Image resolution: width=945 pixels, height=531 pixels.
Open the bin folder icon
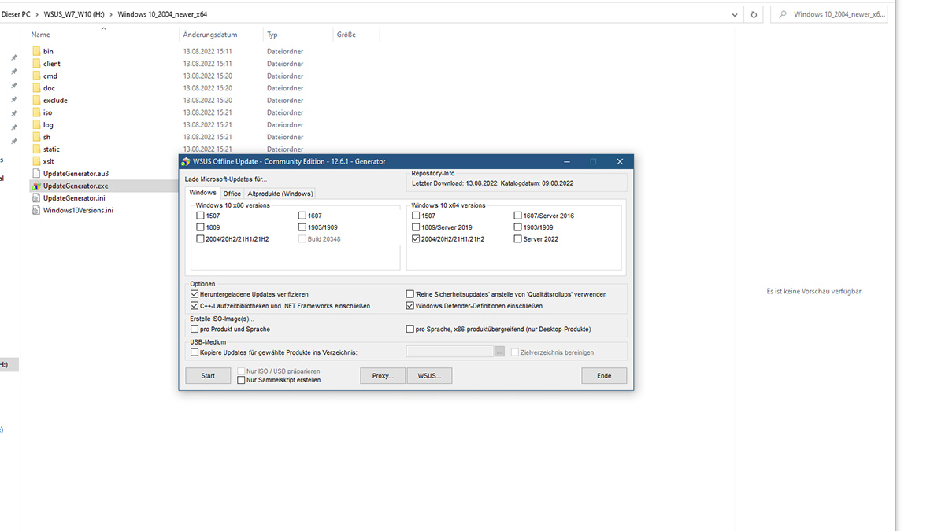(36, 51)
